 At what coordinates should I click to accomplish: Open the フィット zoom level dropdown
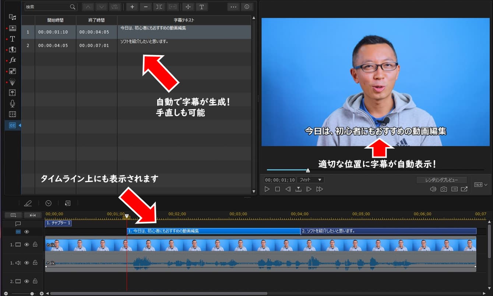(x=310, y=180)
